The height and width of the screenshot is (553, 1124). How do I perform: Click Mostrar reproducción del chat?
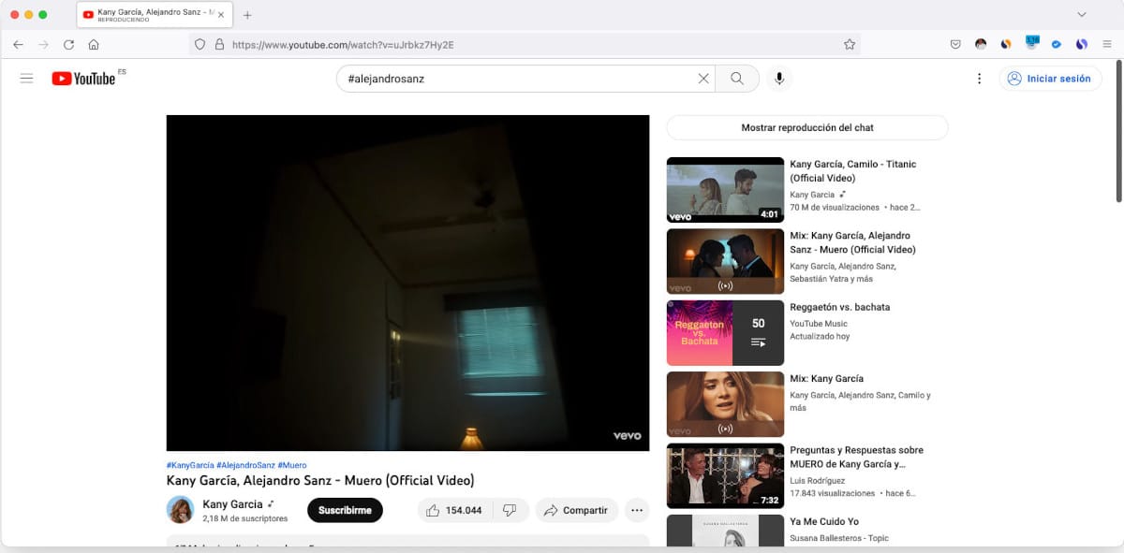coord(807,127)
